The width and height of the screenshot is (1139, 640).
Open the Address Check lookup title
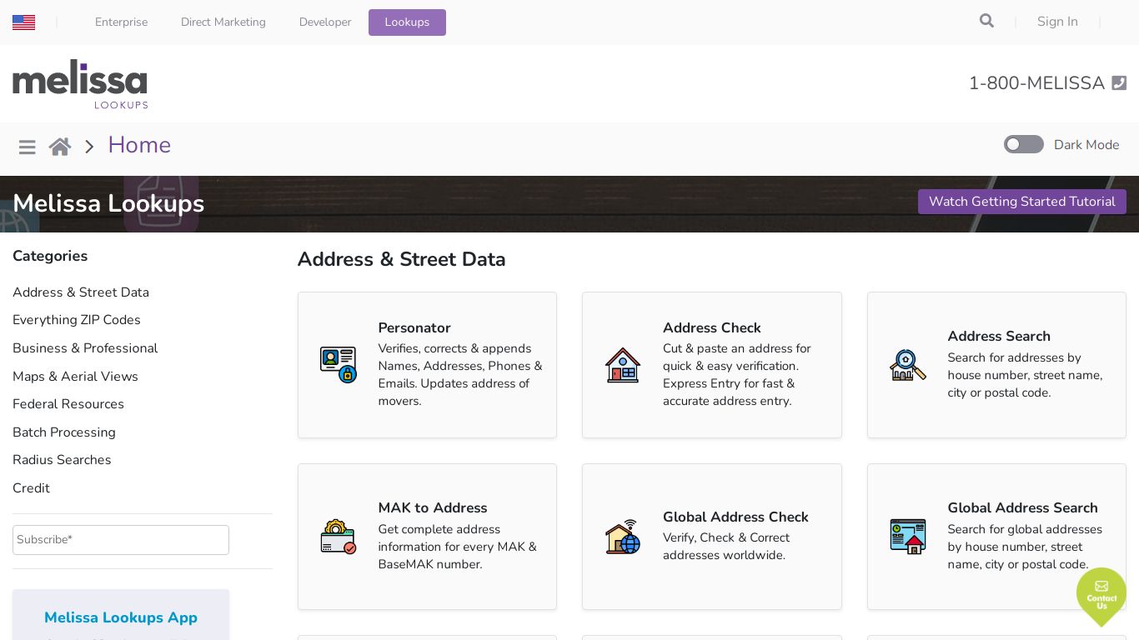coord(712,328)
